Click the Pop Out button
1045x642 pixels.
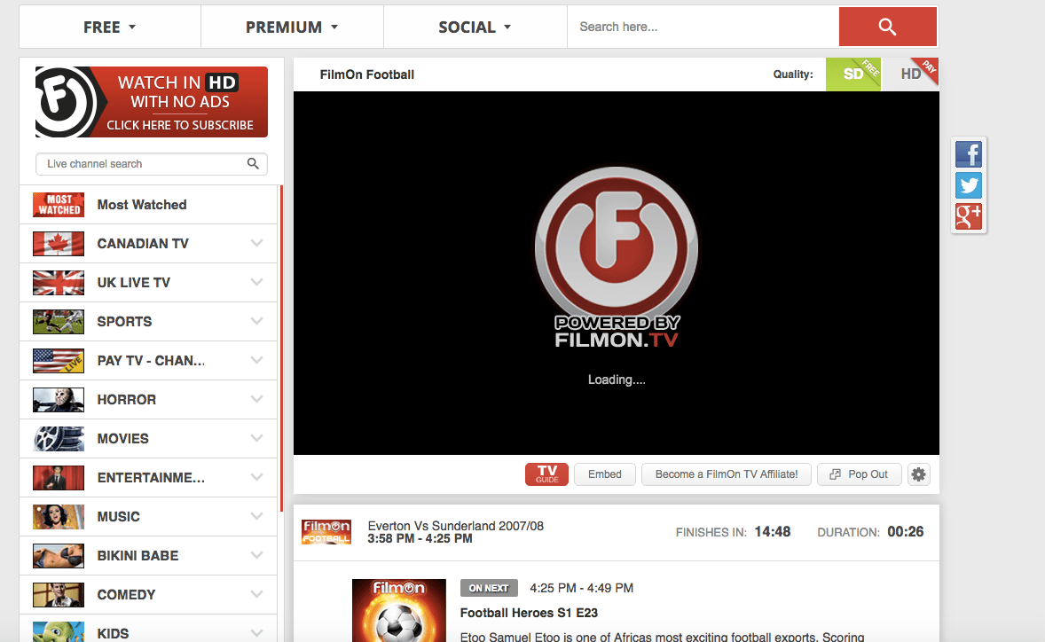[x=859, y=474]
